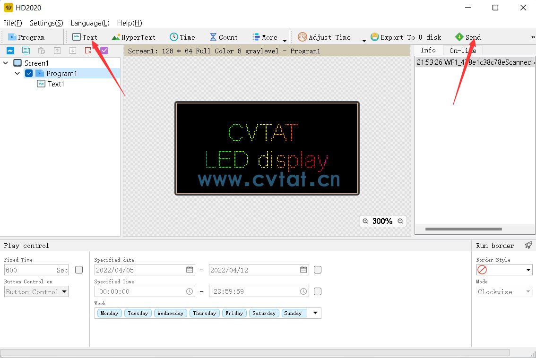Click Adjust Time on toolbar

pyautogui.click(x=324, y=37)
